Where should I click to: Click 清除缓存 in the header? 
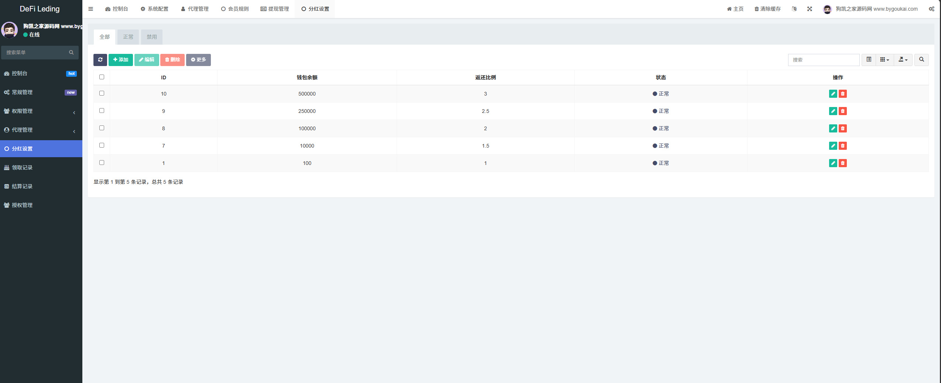click(x=767, y=9)
